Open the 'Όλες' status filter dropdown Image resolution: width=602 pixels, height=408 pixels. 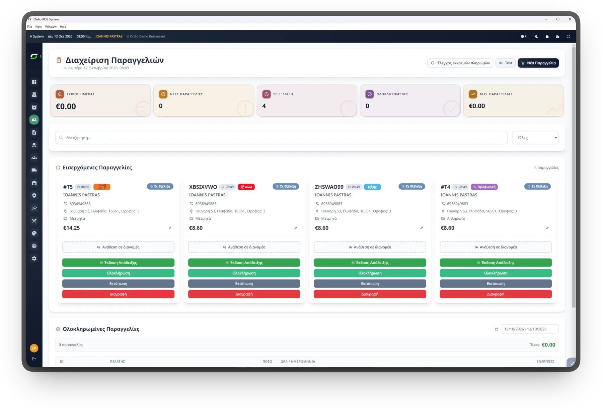[535, 137]
